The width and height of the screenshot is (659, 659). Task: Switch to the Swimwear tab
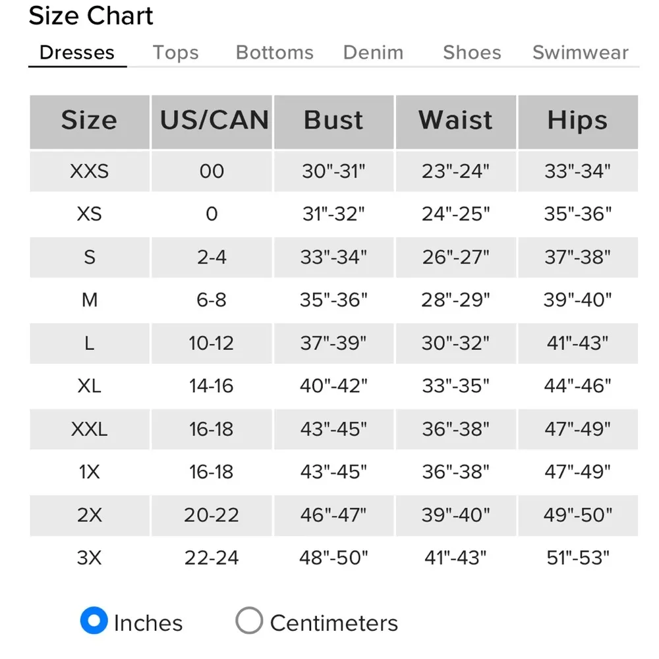[580, 53]
